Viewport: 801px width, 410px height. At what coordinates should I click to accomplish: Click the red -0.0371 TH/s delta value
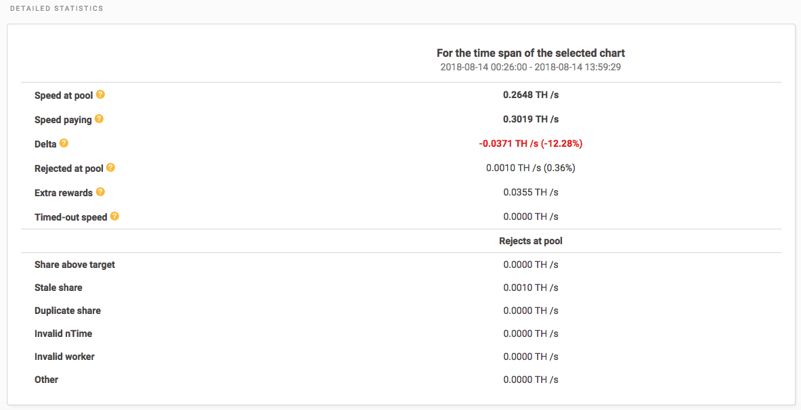click(530, 143)
